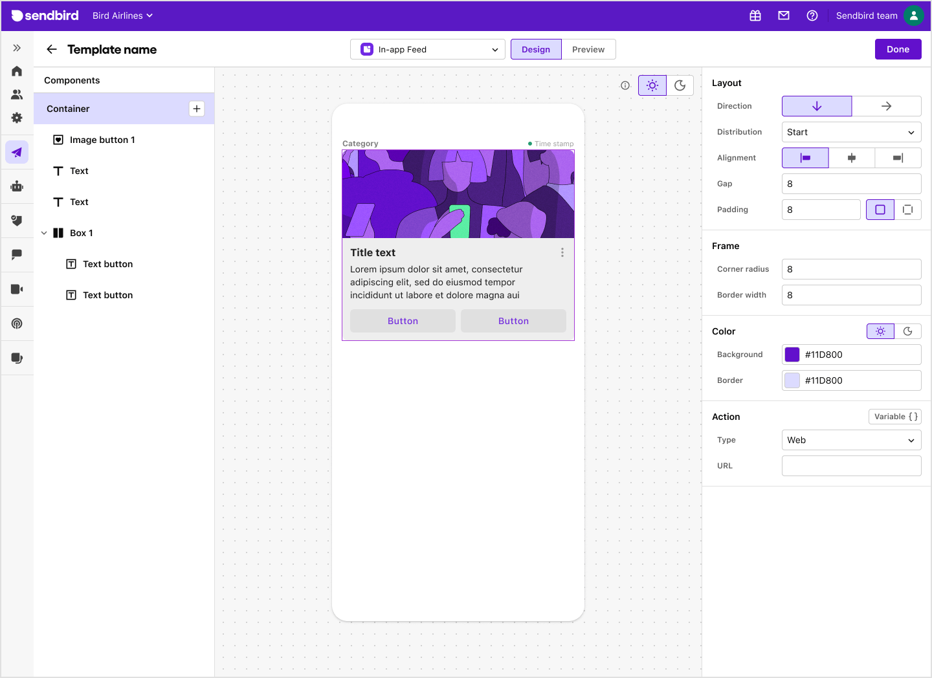This screenshot has height=678, width=932.
Task: Open the Chatbot section in the sidebar
Action: pos(17,186)
